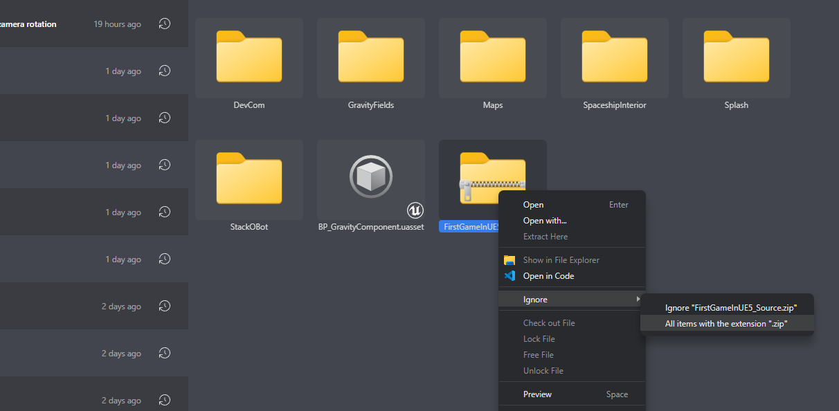
Task: Select the StackOBot folder icon
Action: [249, 179]
